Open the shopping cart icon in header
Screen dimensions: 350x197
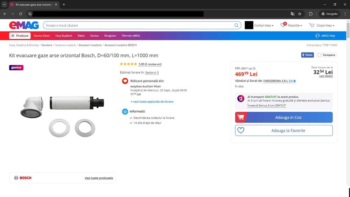click(312, 25)
